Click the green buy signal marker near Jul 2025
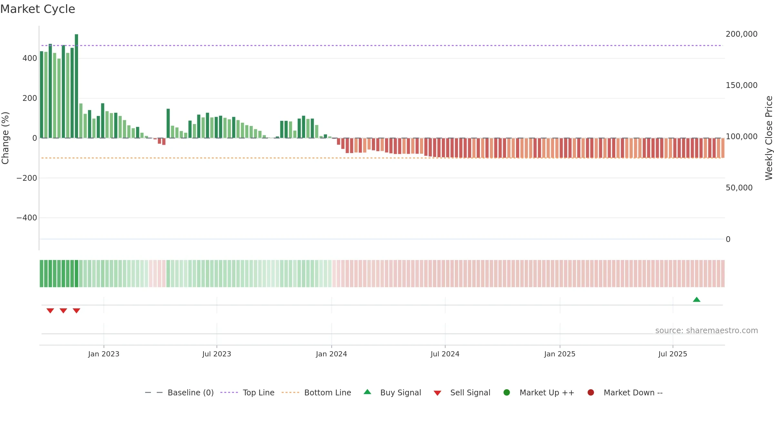774x435 pixels. click(x=697, y=300)
